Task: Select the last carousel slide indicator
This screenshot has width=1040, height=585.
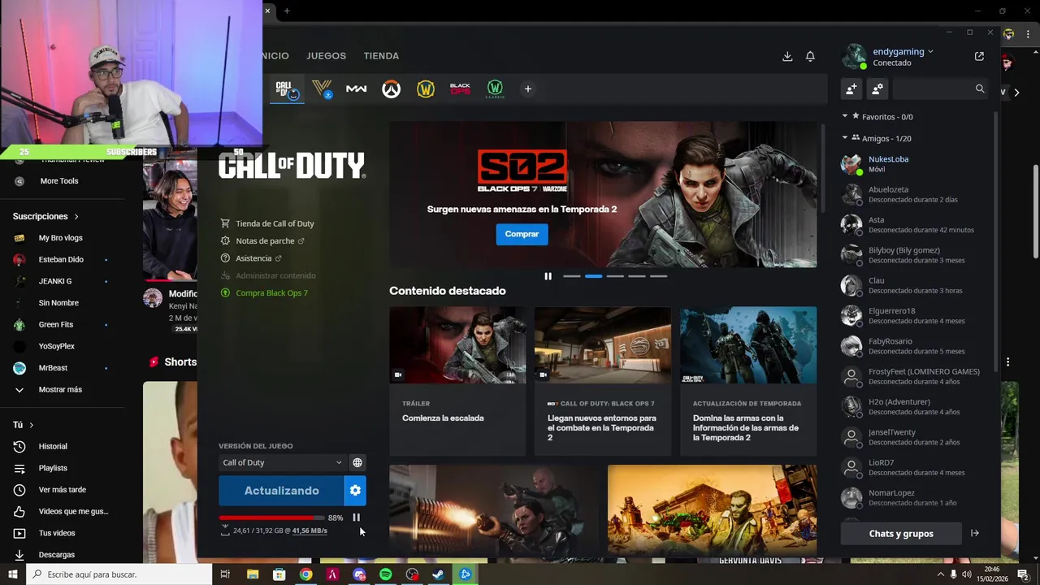Action: 658,276
